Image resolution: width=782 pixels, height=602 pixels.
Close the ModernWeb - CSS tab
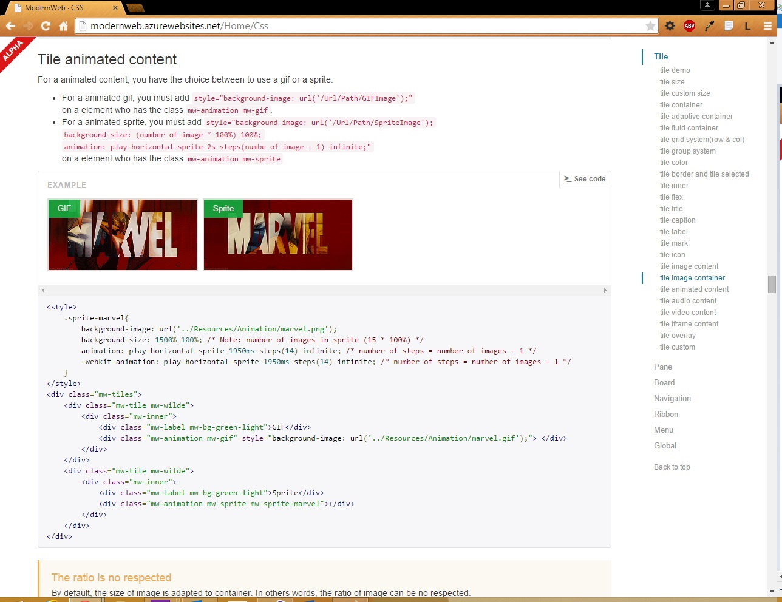click(115, 8)
